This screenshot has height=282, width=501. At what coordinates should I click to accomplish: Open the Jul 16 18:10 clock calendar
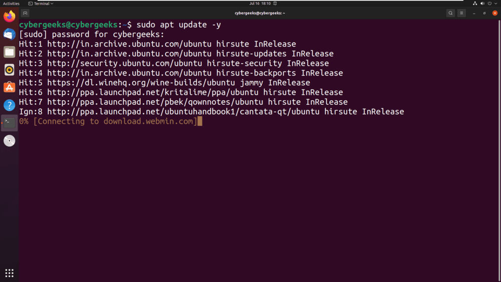260,4
